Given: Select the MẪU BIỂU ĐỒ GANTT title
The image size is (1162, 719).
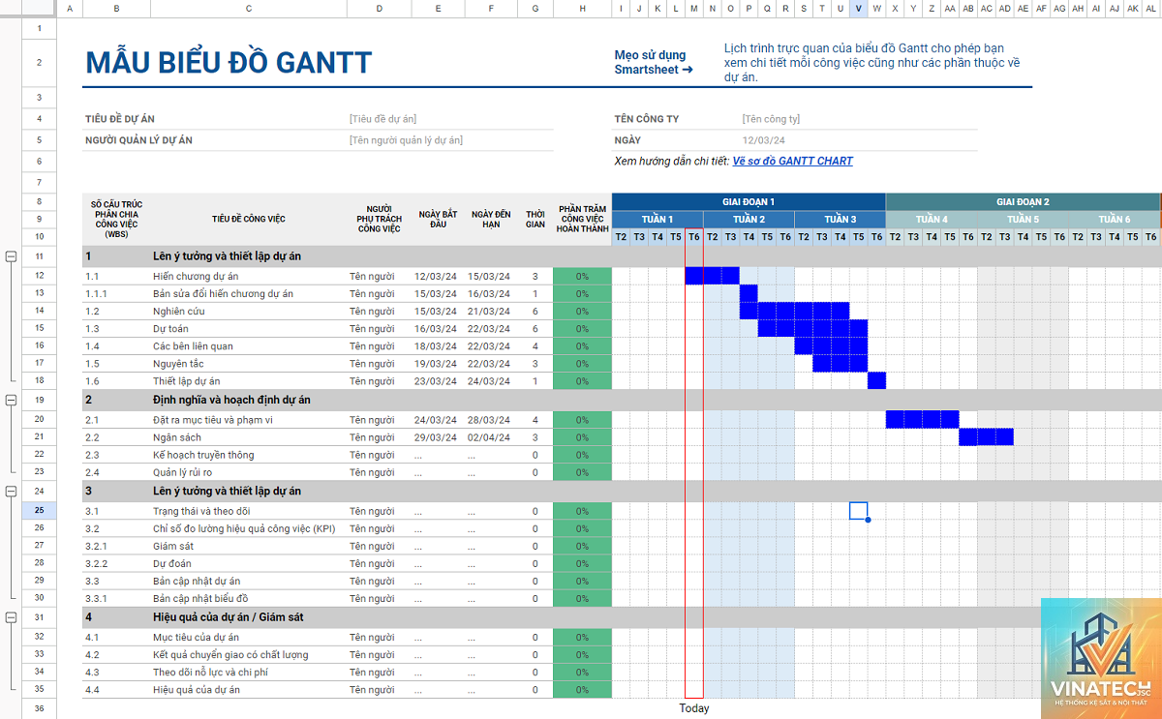Looking at the screenshot, I should point(229,63).
